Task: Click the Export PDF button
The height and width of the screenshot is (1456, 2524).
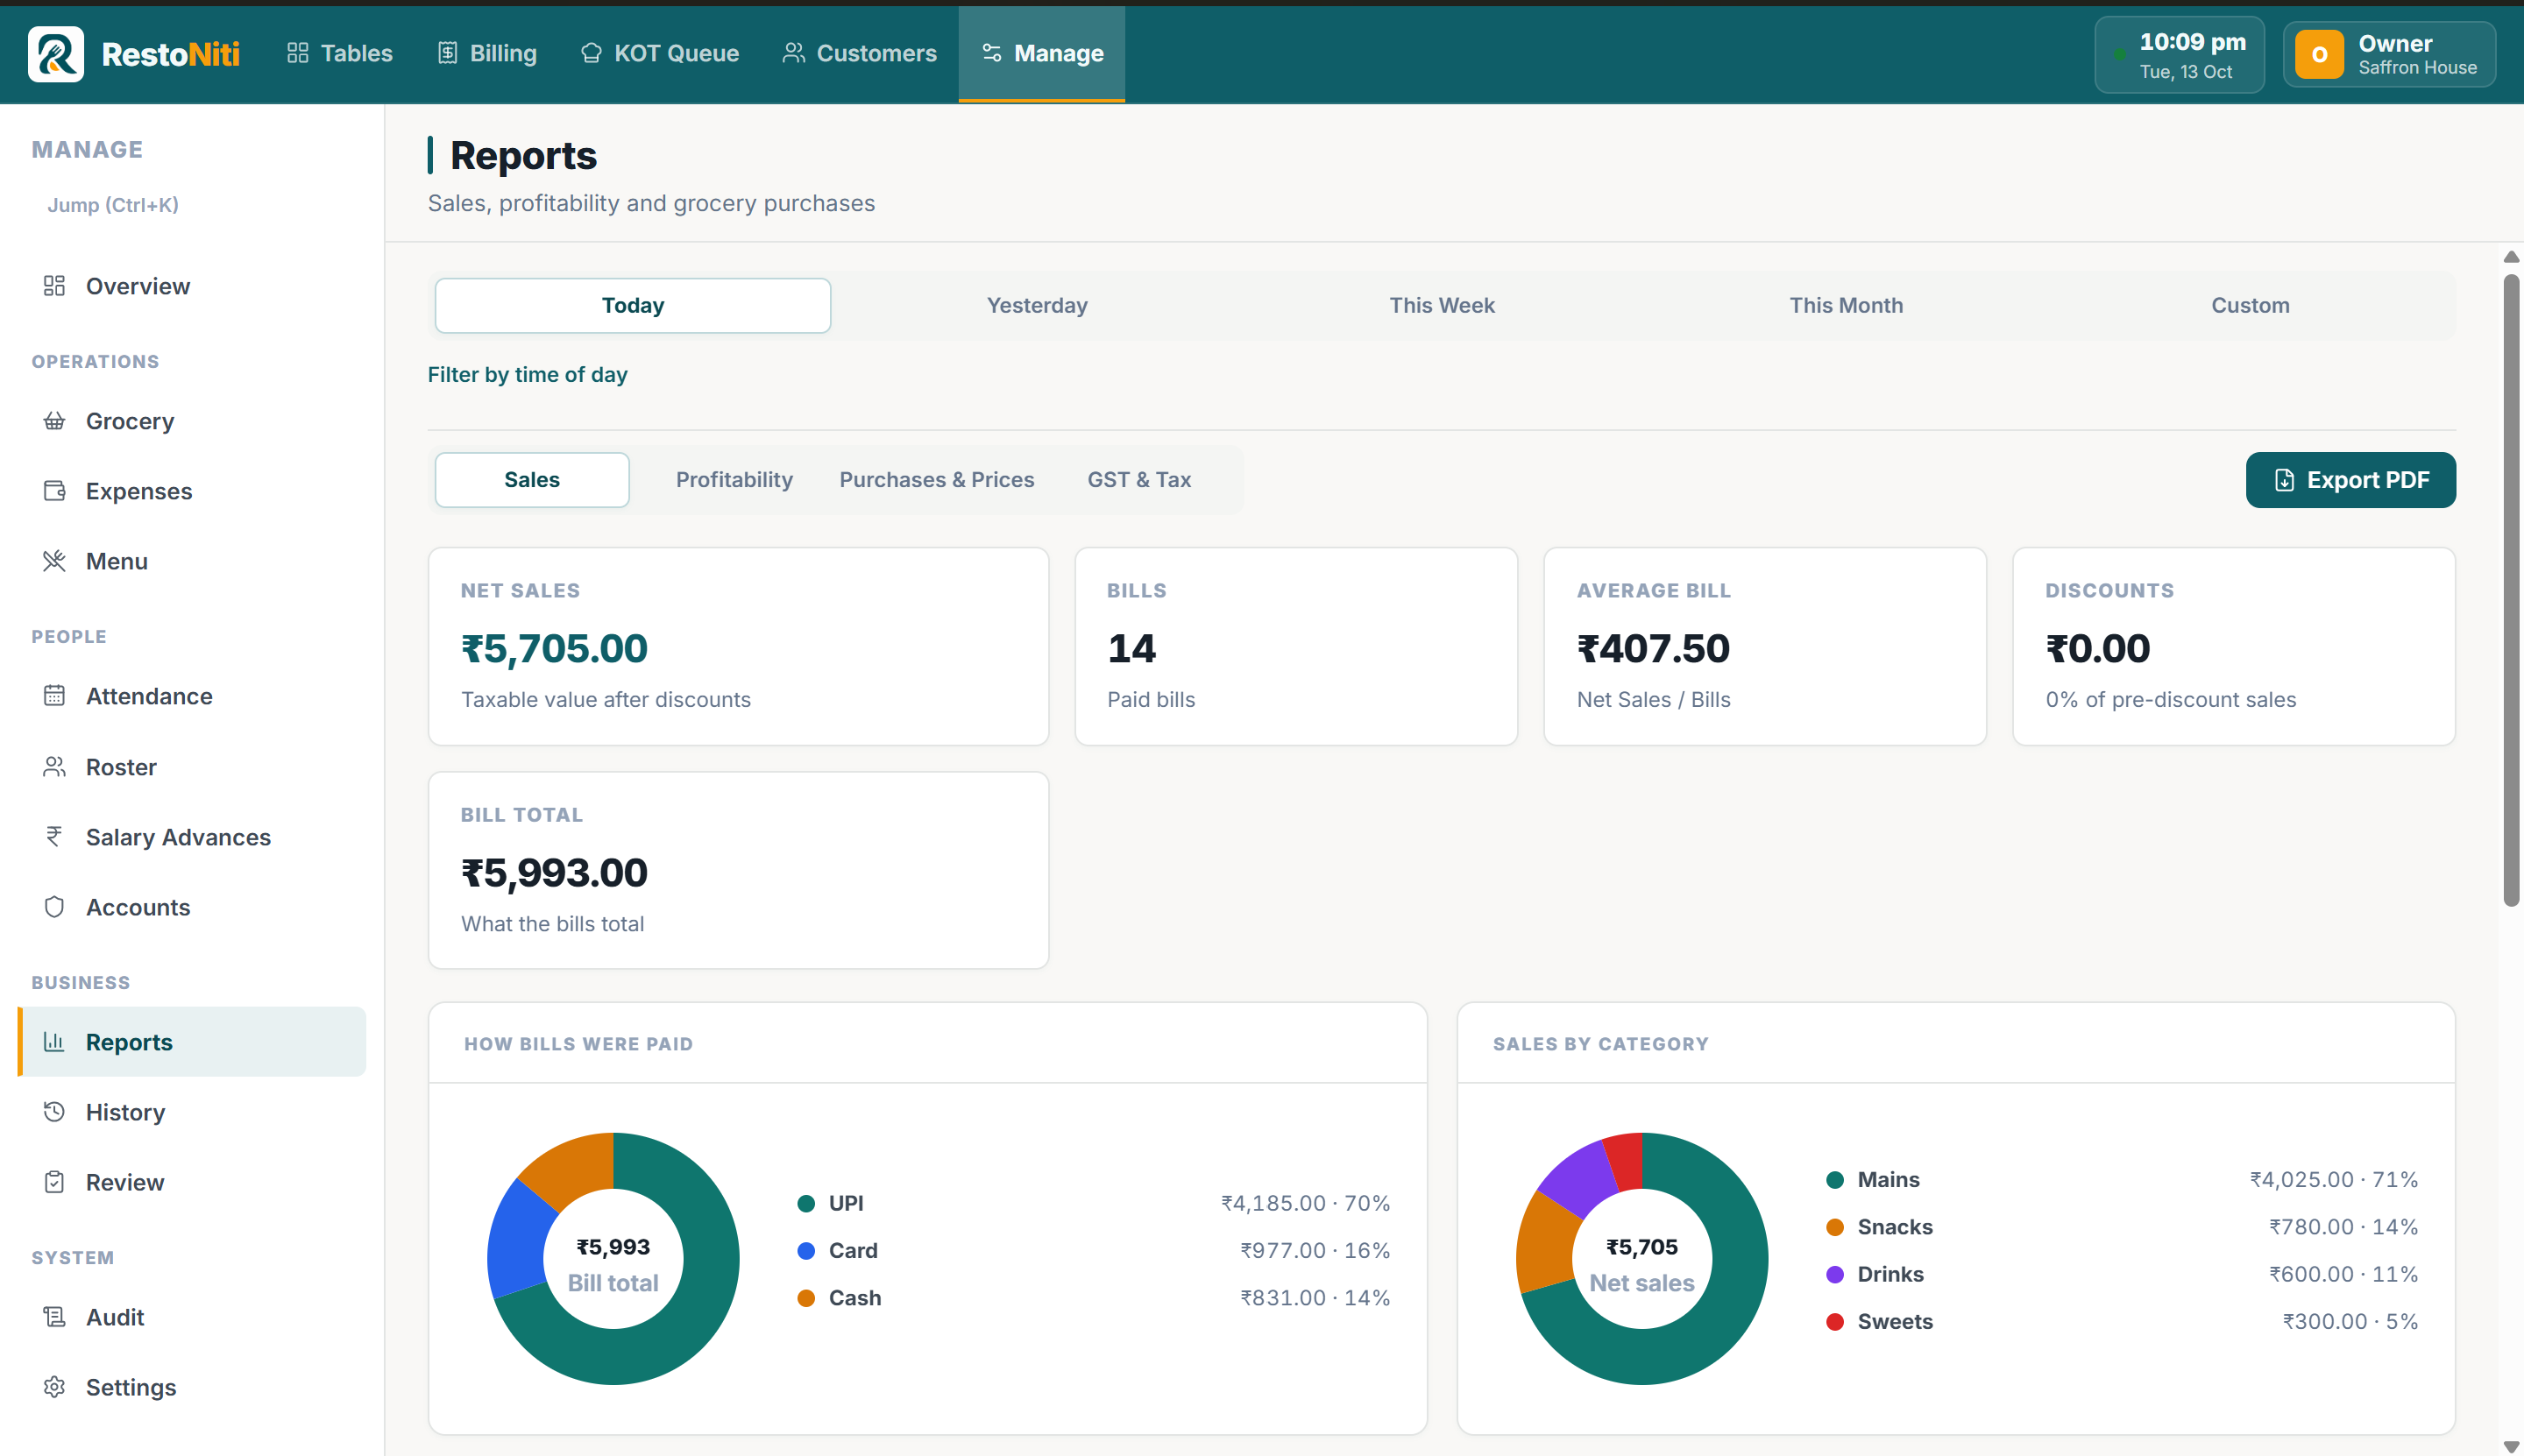Action: (x=2350, y=480)
